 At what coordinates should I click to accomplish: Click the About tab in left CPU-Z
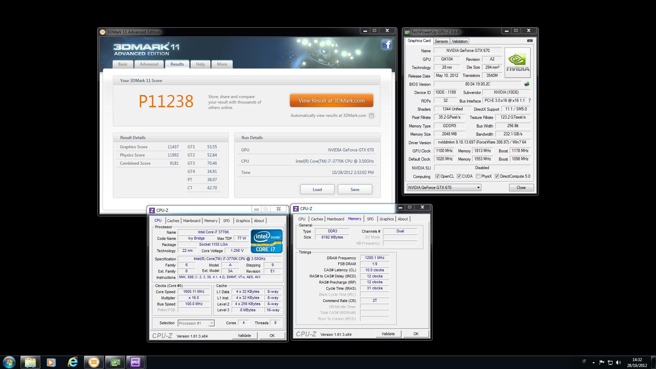coord(259,221)
